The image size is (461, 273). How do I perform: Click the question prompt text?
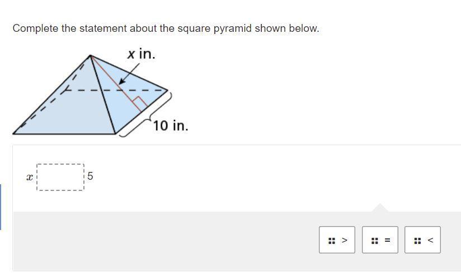(x=166, y=28)
